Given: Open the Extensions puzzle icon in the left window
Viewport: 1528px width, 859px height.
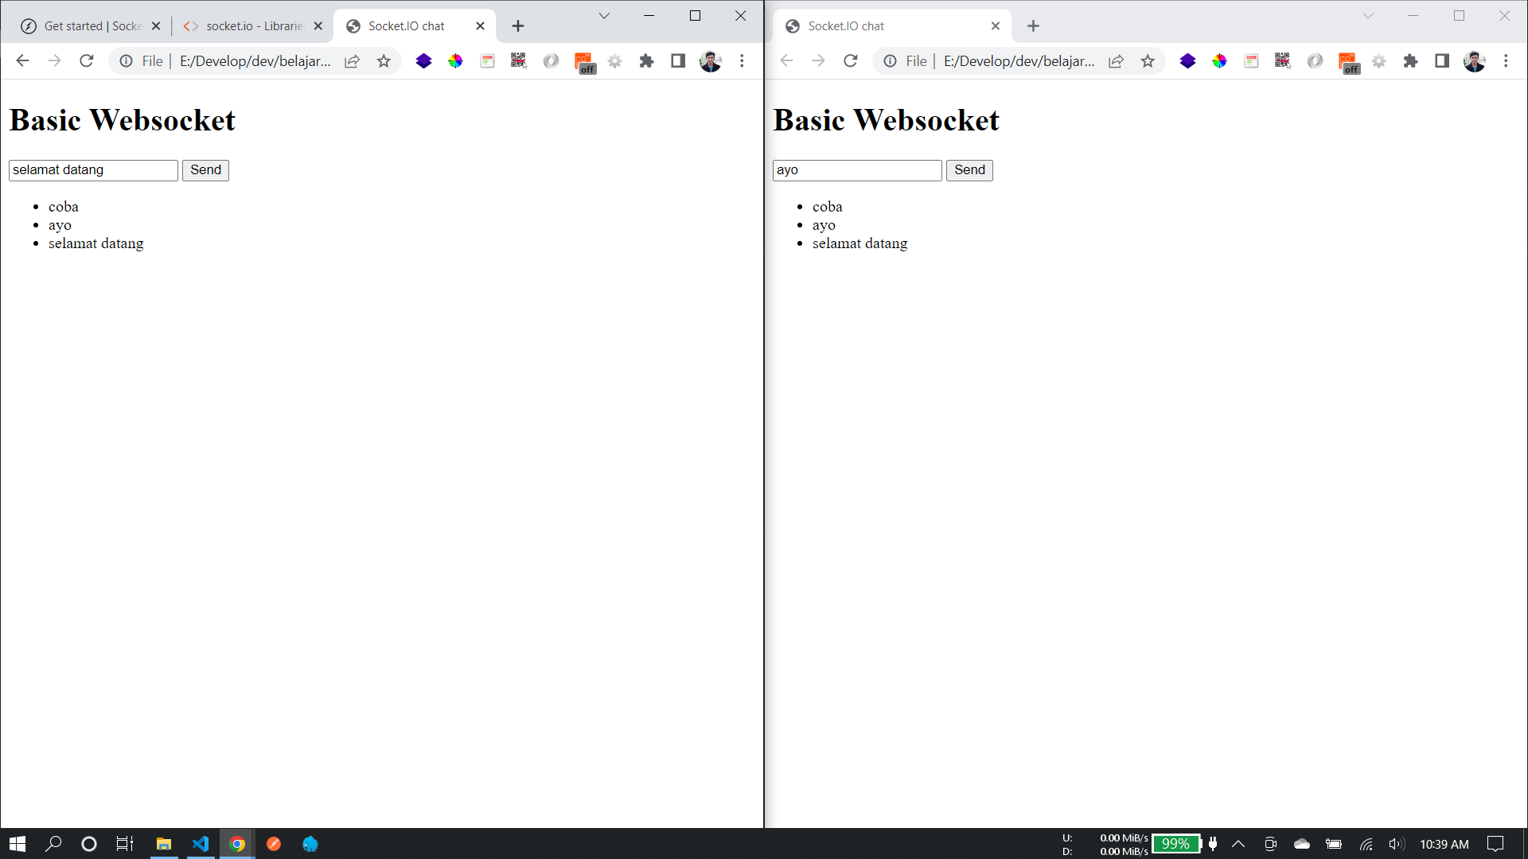Looking at the screenshot, I should (x=646, y=60).
